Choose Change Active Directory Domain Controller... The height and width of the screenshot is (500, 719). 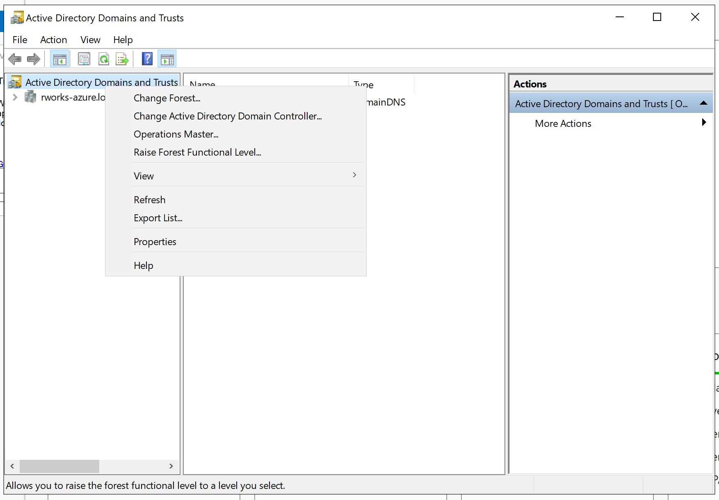235,116
